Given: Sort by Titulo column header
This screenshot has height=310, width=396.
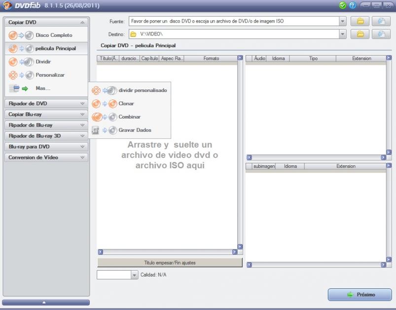Looking at the screenshot, I should coord(108,59).
